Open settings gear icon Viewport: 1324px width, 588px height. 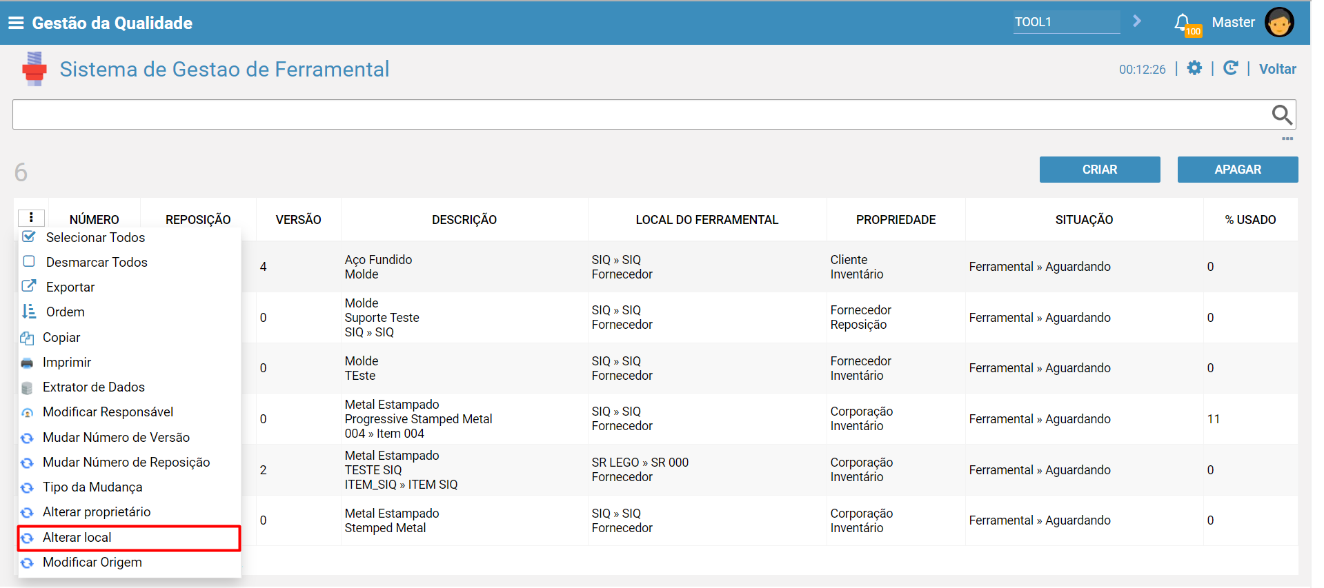[1194, 68]
